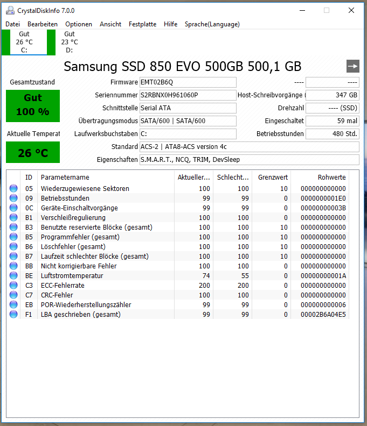Viewport: 367px width, 426px height.
Task: Select the Geräte-Einschaltvorgänge parameter text
Action: click(79, 208)
